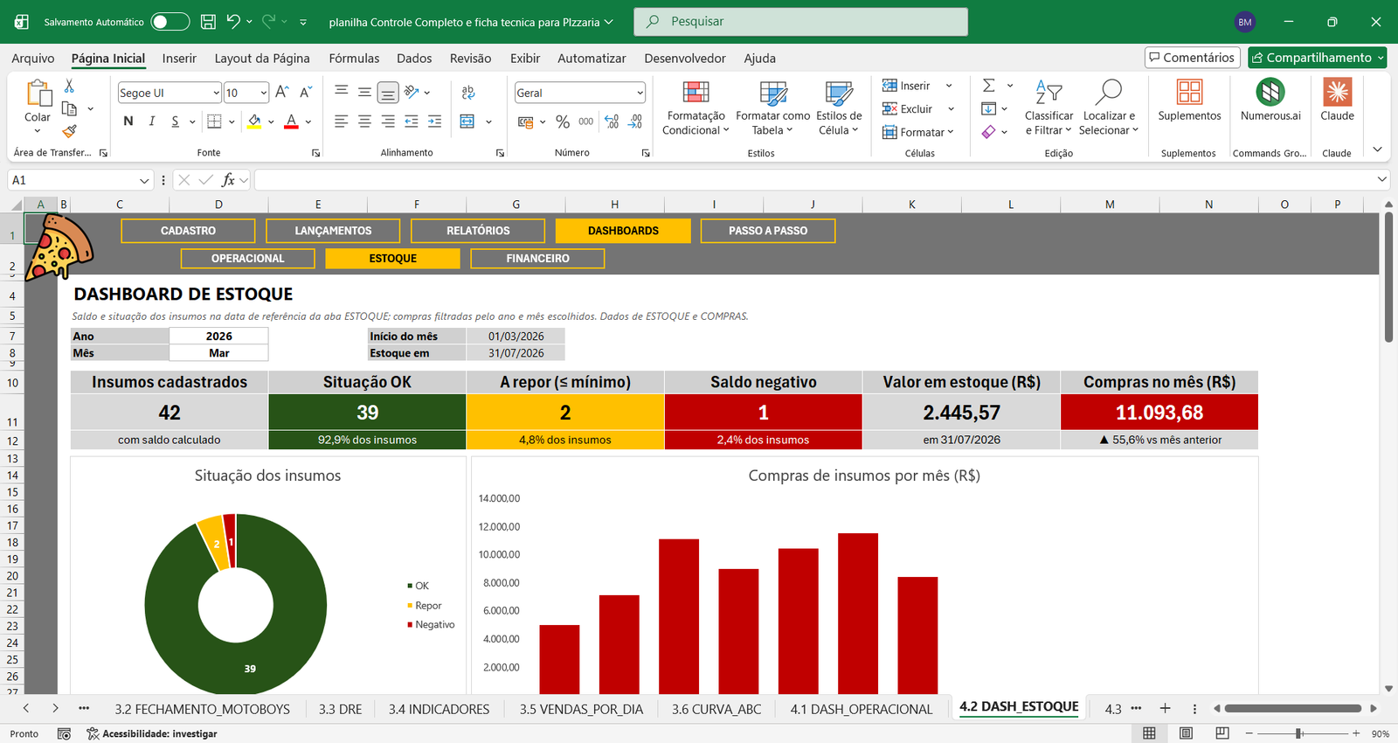Click the FINANCEIRO sub-button
This screenshot has width=1398, height=743.
pyautogui.click(x=537, y=259)
